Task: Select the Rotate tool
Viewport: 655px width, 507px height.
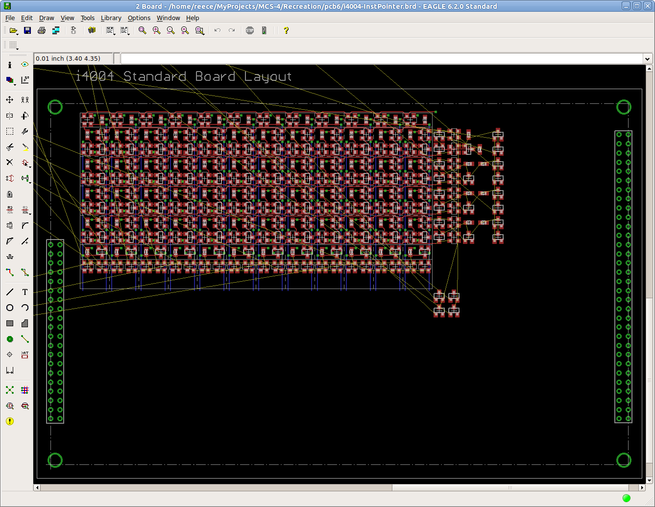Action: [x=25, y=116]
